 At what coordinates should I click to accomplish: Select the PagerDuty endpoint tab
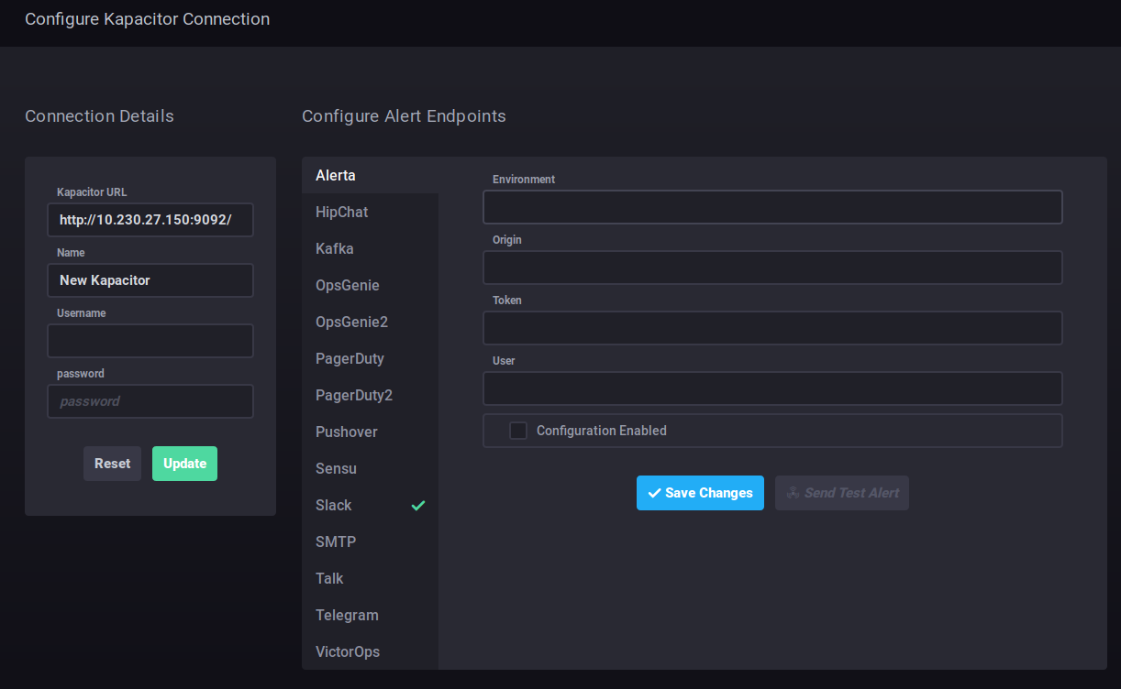pos(370,358)
